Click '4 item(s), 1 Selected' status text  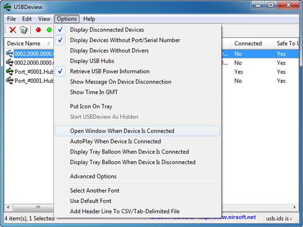(x=29, y=218)
